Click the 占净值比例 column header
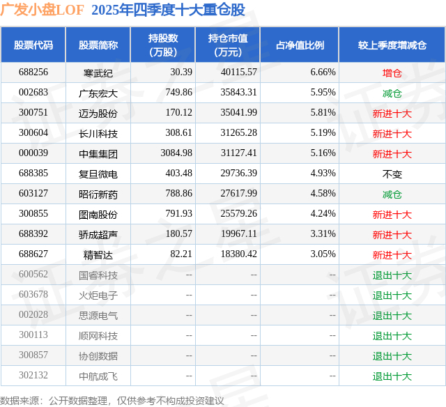The height and width of the screenshot is (407, 446). point(300,45)
